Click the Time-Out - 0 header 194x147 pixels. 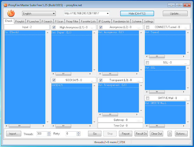pyautogui.click(x=120, y=125)
